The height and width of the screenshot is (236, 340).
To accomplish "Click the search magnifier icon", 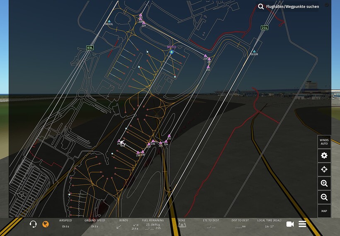I will (x=261, y=7).
